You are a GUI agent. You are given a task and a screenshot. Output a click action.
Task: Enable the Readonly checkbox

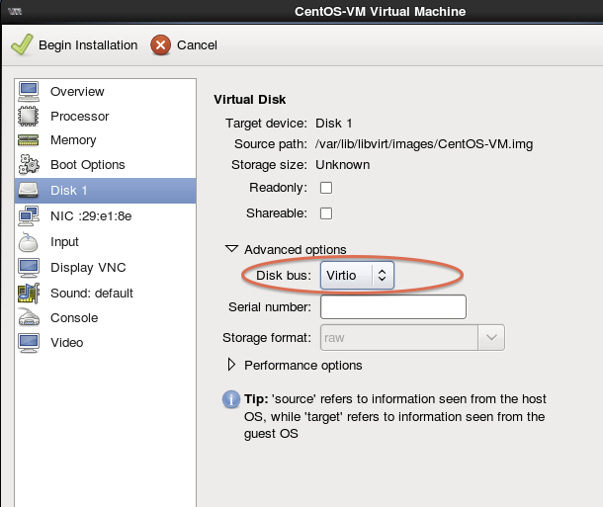(326, 188)
